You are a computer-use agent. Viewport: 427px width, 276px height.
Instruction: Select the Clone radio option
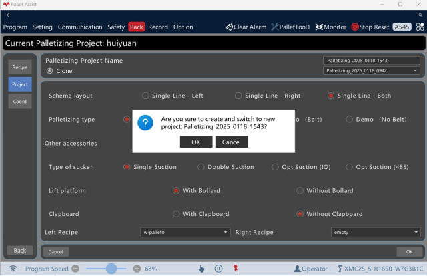(x=49, y=71)
